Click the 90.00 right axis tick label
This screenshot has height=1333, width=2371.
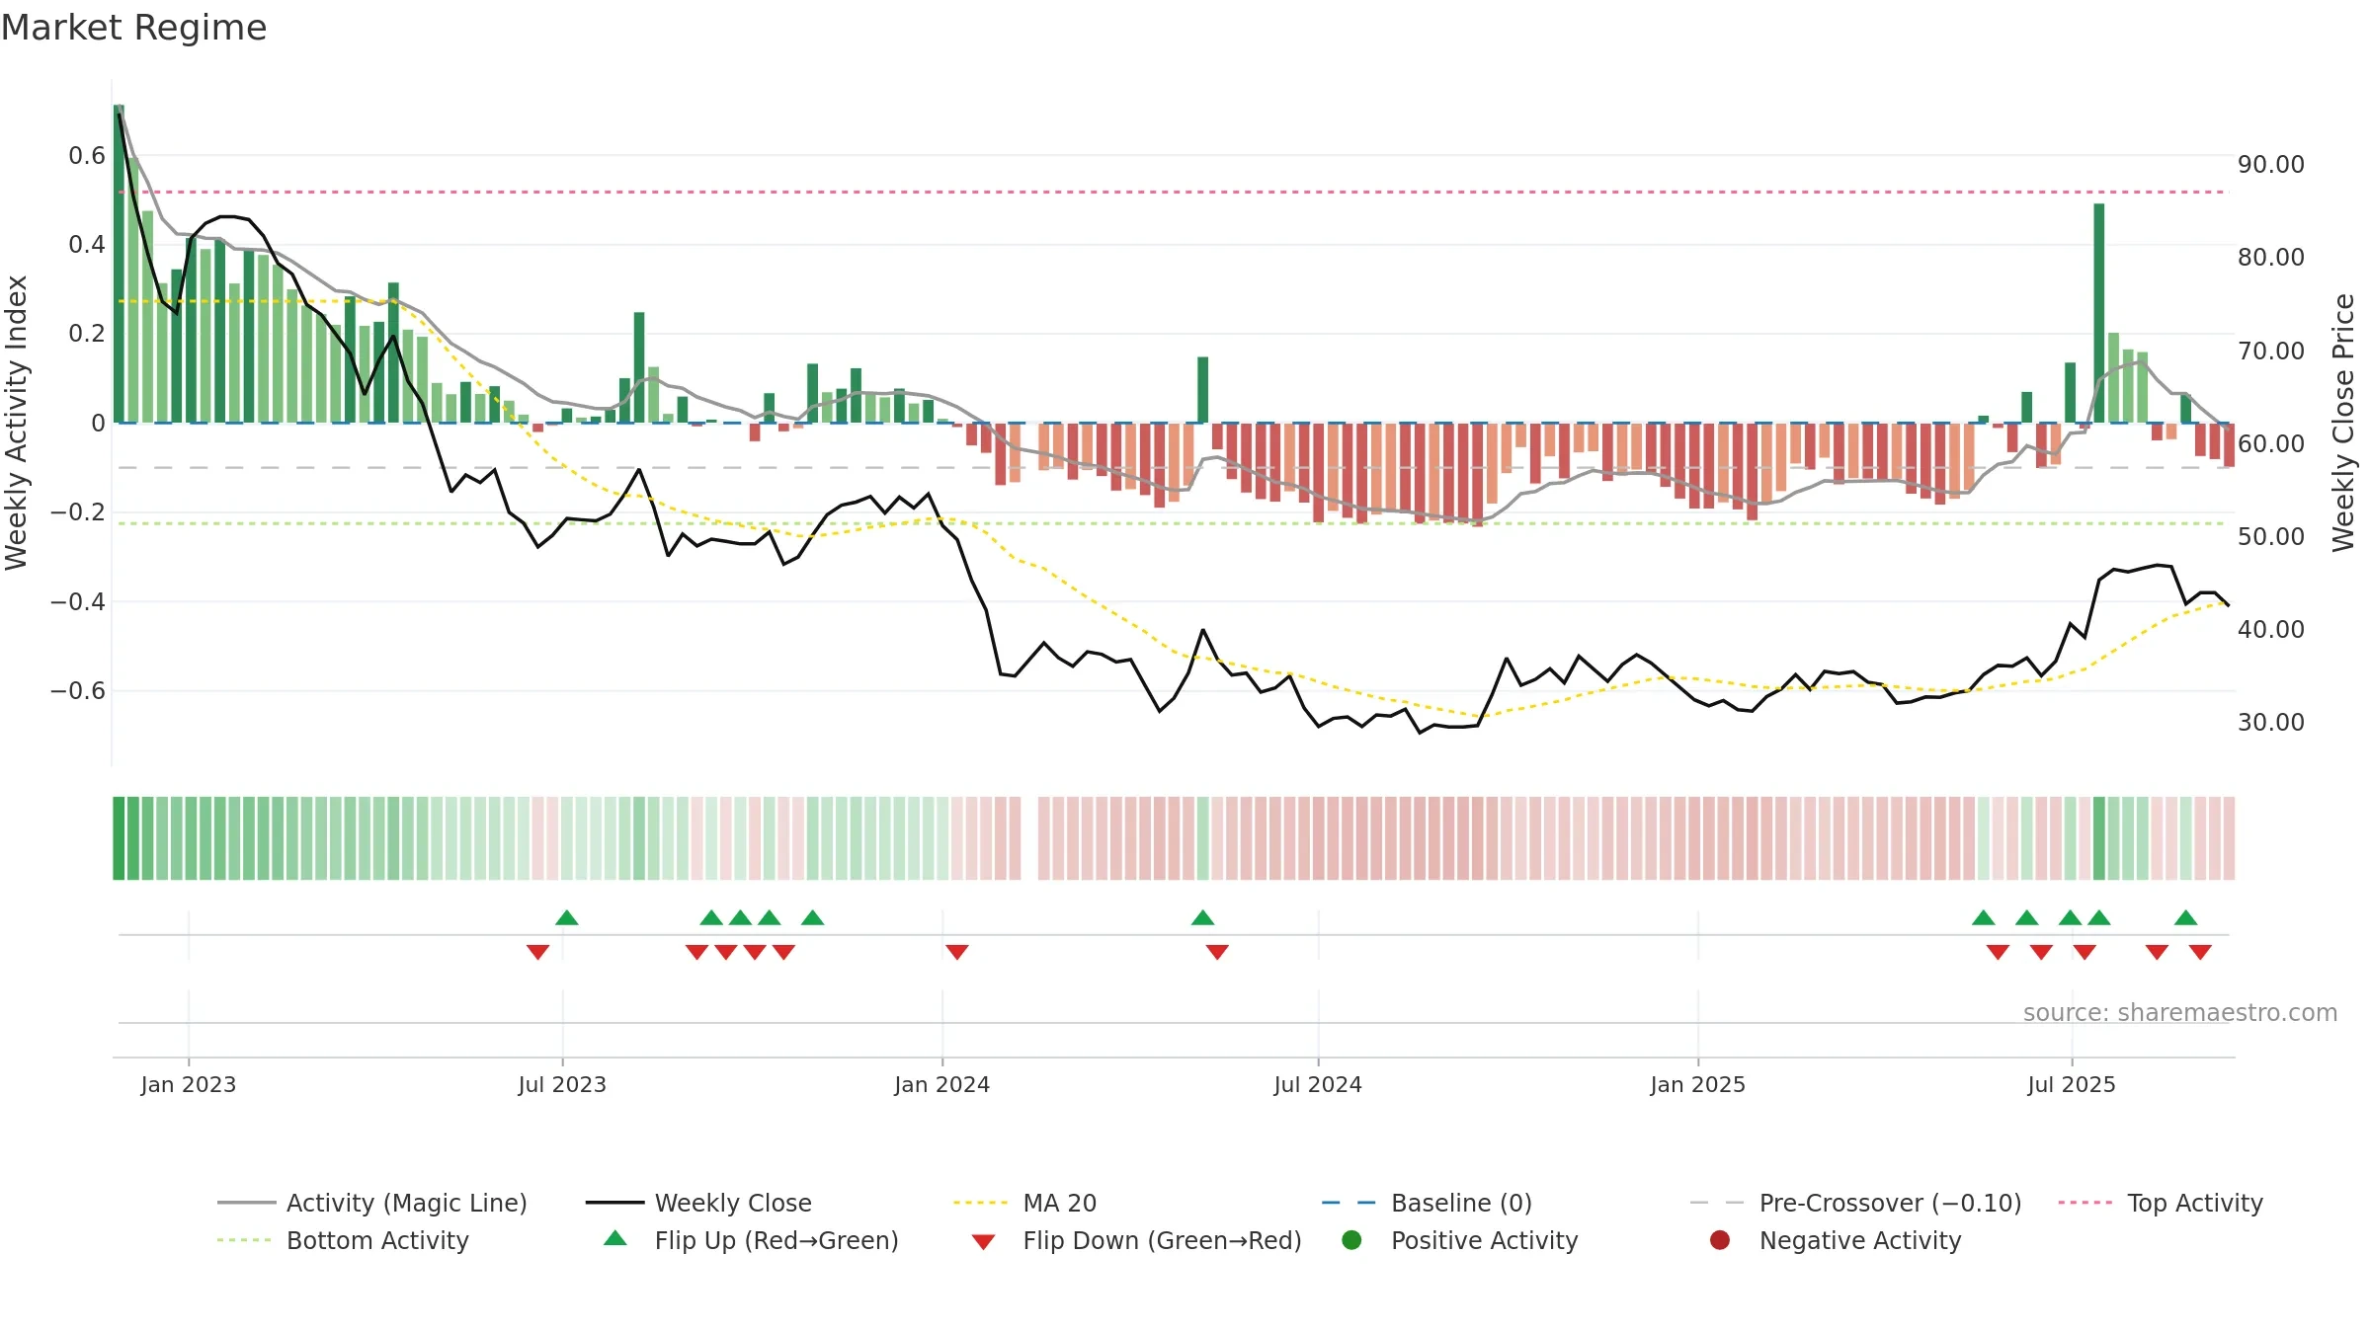(2271, 164)
